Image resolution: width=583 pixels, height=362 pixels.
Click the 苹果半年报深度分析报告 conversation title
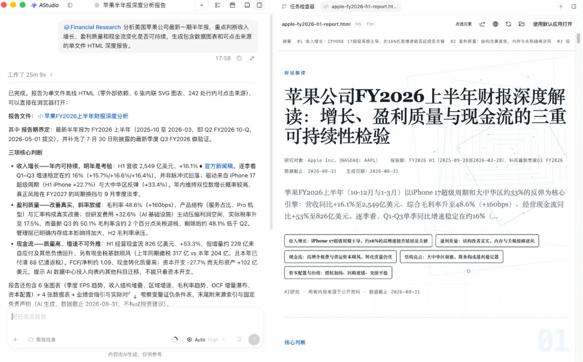134,5
